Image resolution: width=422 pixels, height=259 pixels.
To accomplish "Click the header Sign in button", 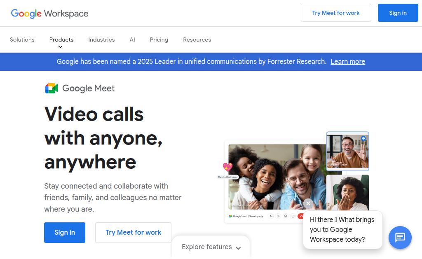I will coord(398,13).
